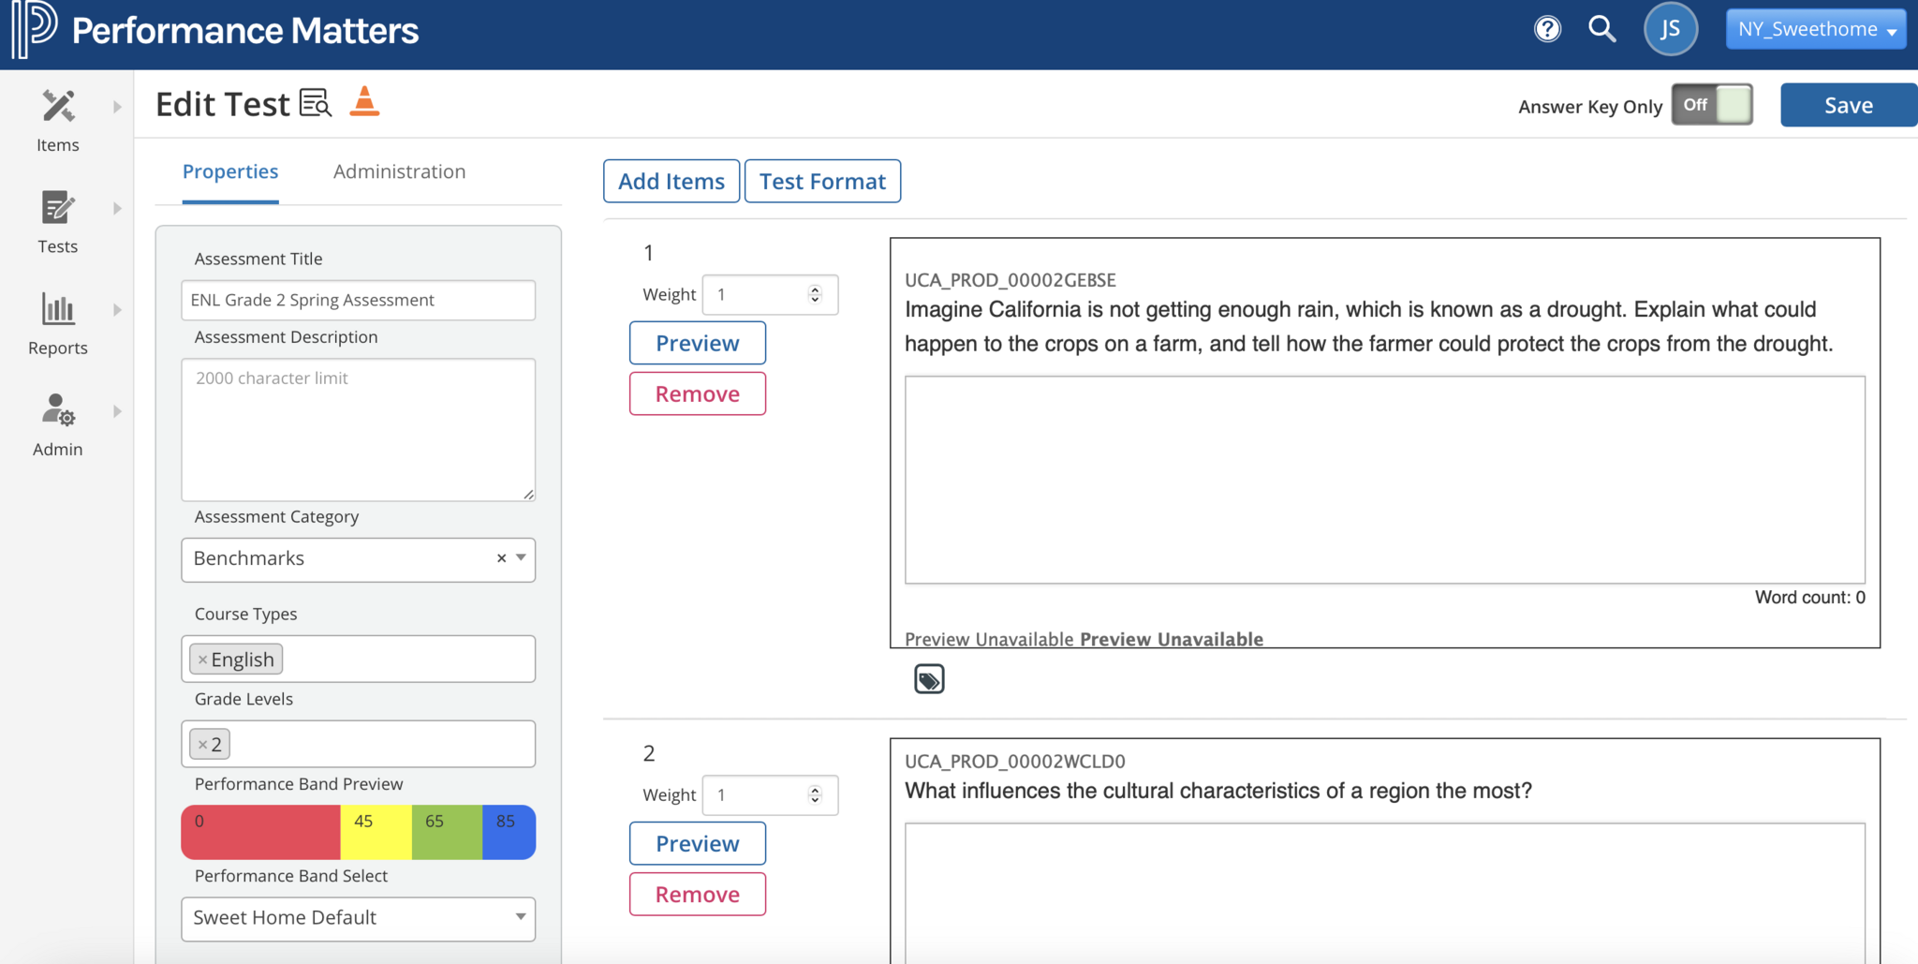Click the search magnifier icon
This screenshot has height=964, width=1918.
(x=1602, y=30)
